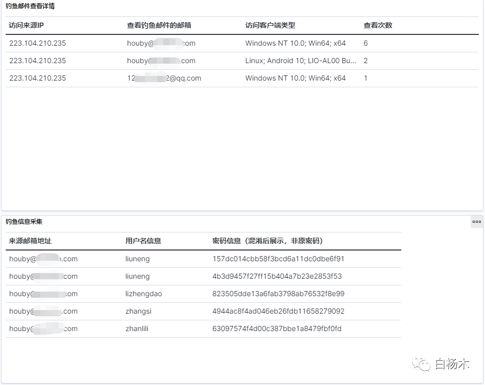
Task: Click the zhangsi username cell
Action: tap(138, 312)
